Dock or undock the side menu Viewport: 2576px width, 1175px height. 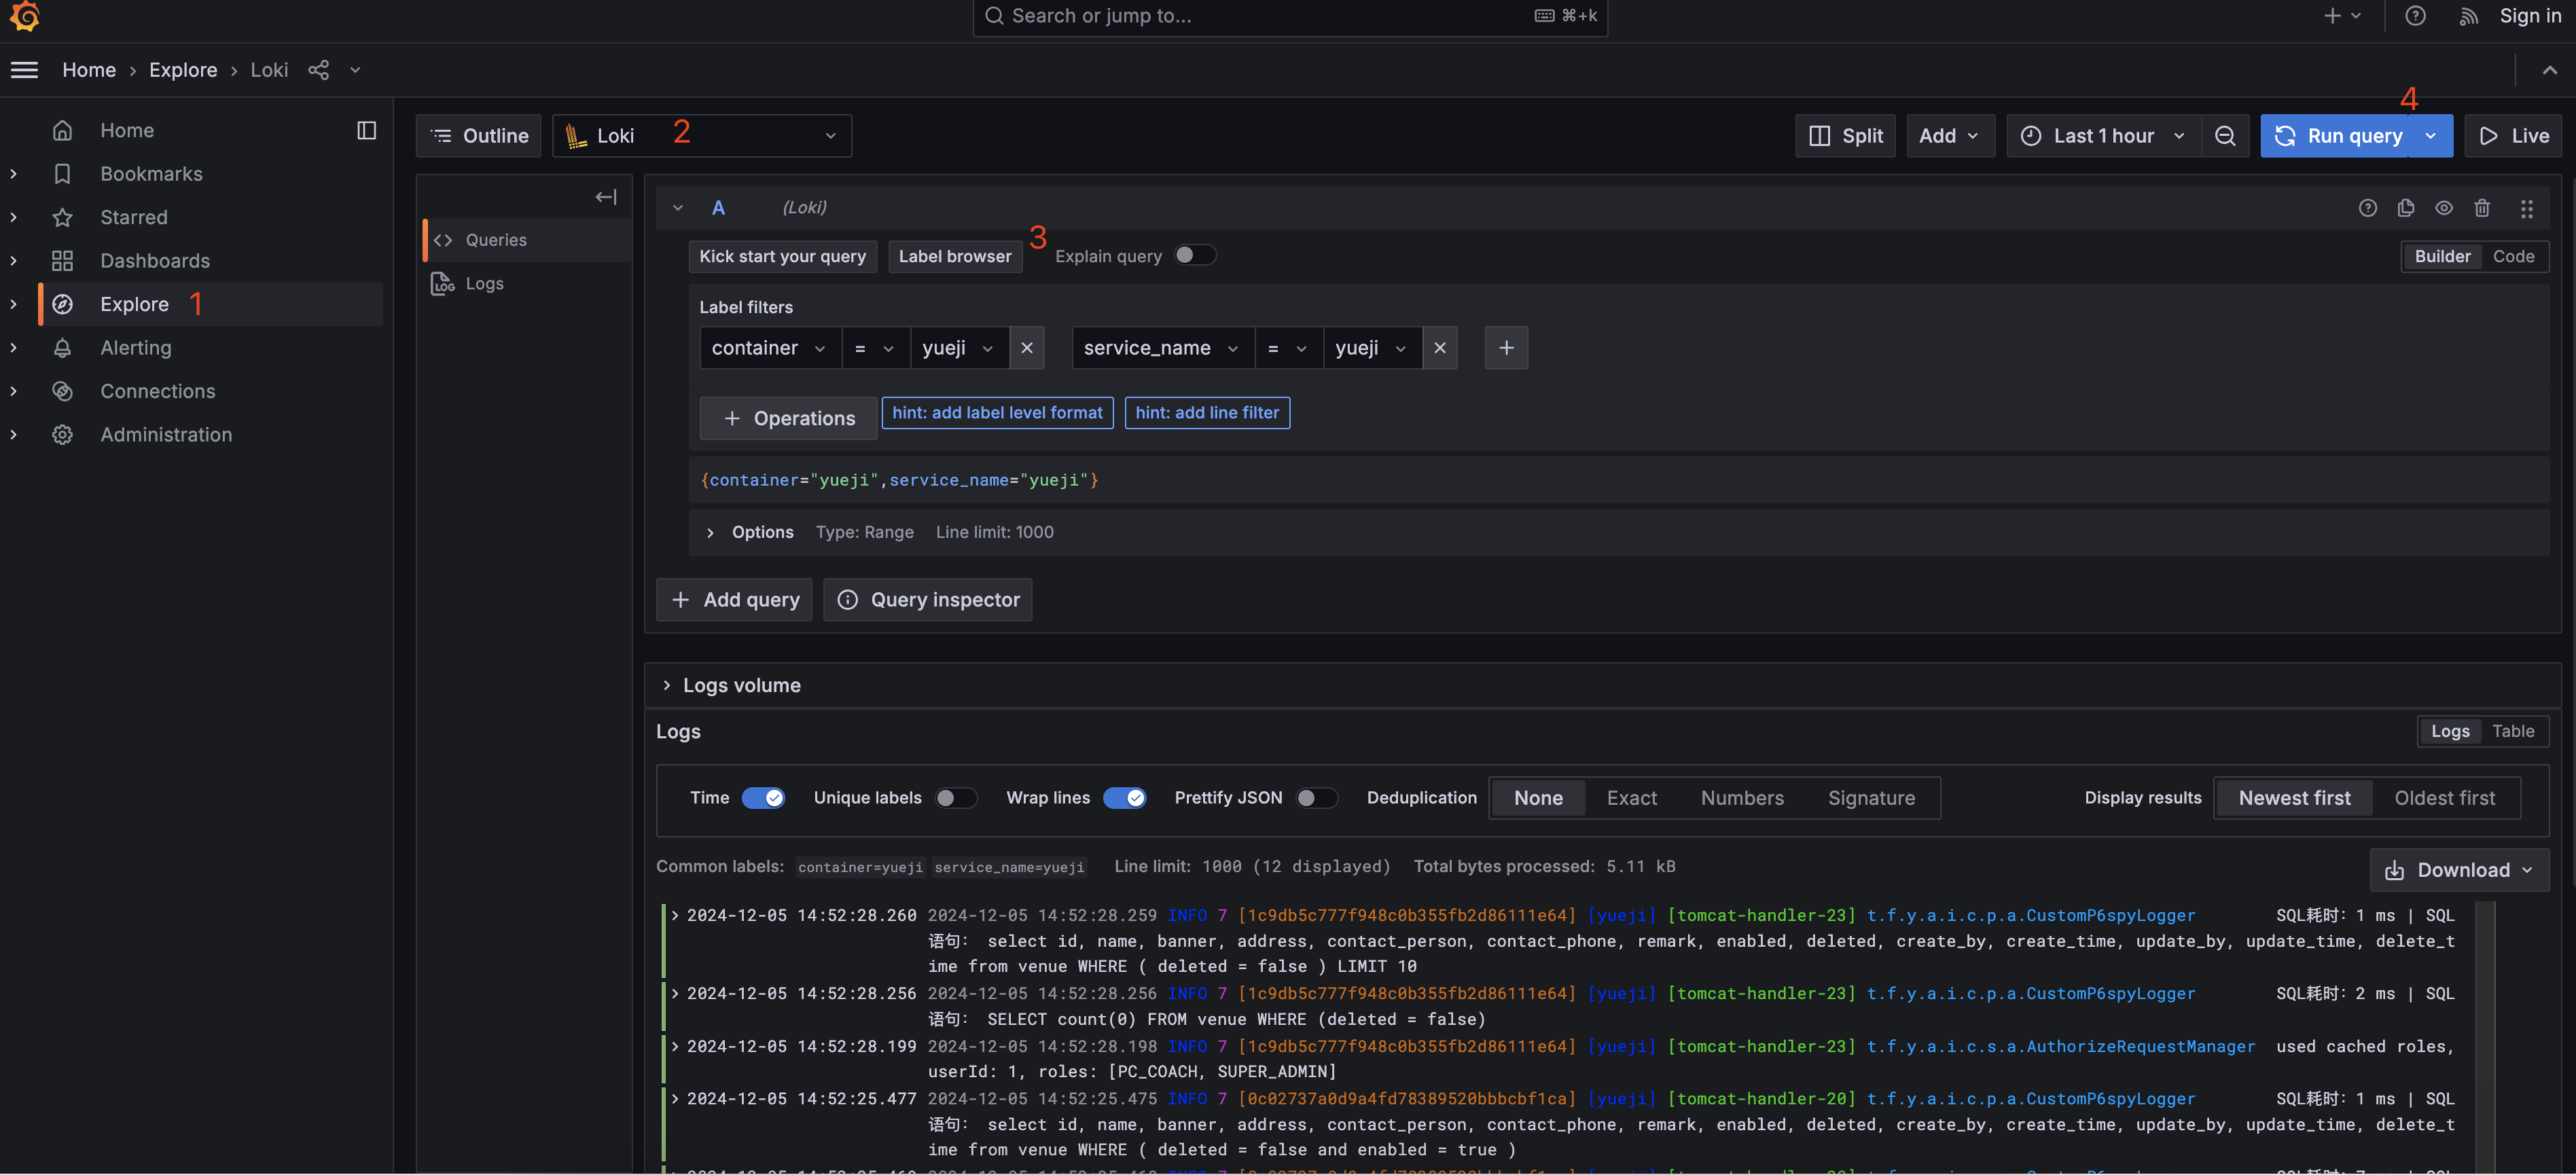pyautogui.click(x=366, y=130)
